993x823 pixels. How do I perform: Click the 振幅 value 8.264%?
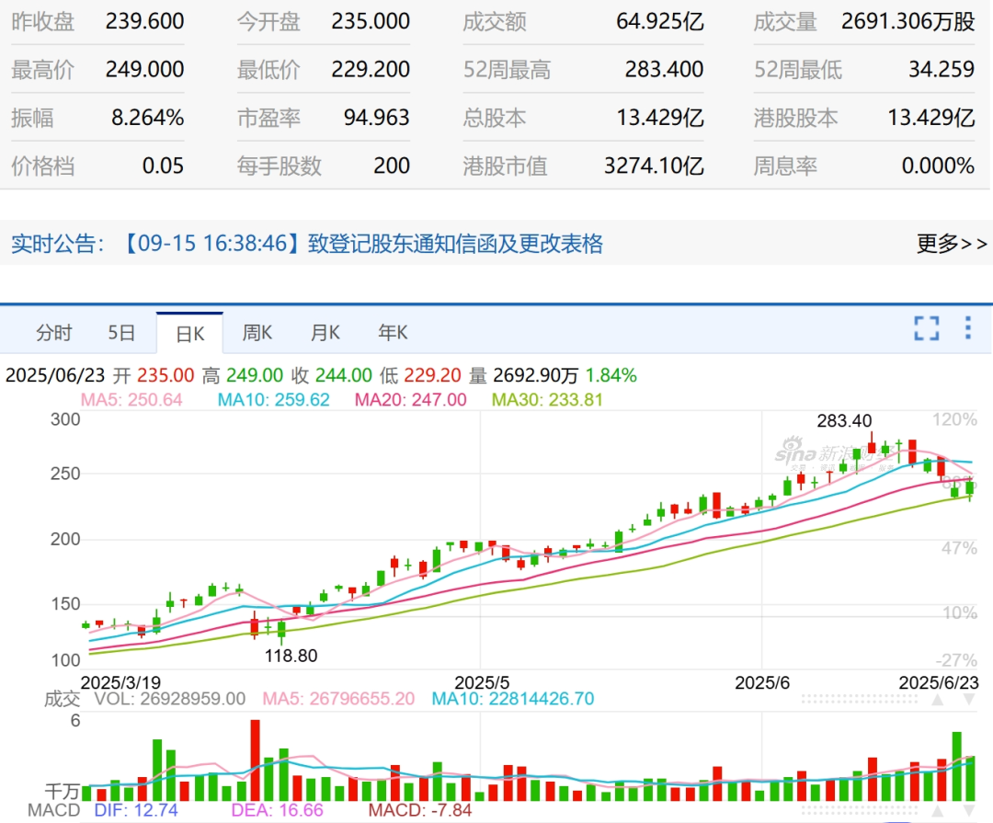(148, 118)
